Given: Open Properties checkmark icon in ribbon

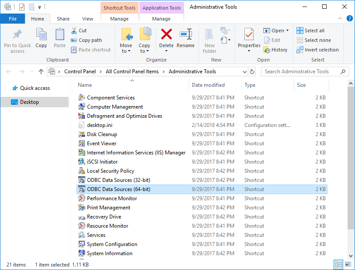Looking at the screenshot, I should (x=249, y=34).
